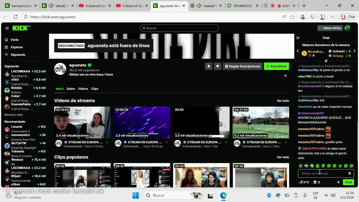Click the browser address bar URL
Screen dimensions: 359x202
pos(53,17)
